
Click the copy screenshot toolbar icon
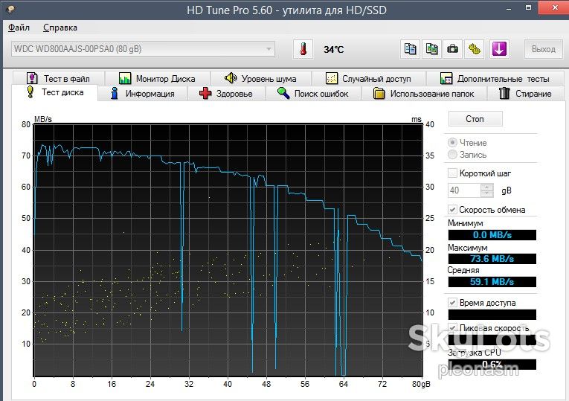click(x=431, y=49)
